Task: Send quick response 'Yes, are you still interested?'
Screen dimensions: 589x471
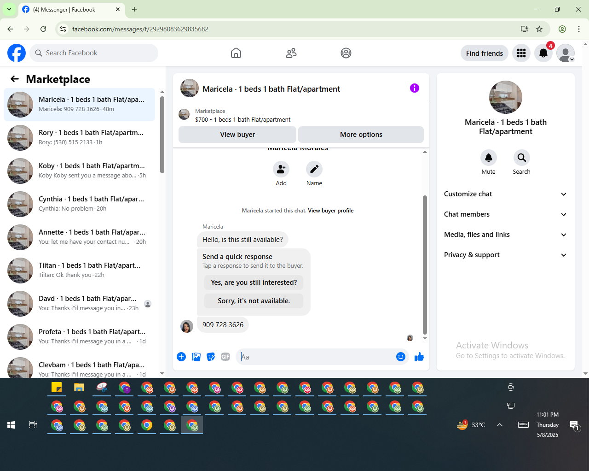Action: point(254,283)
